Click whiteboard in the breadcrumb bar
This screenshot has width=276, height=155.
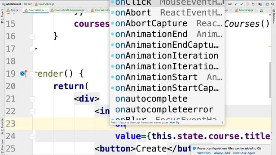pos(12,4)
